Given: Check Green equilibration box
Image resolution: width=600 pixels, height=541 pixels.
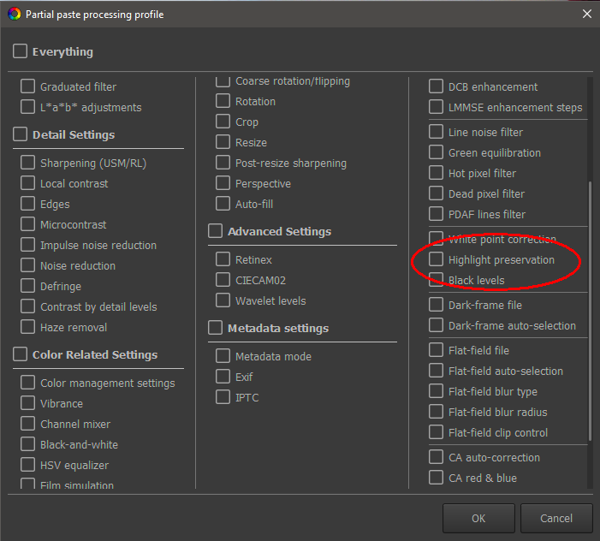Looking at the screenshot, I should tap(436, 152).
